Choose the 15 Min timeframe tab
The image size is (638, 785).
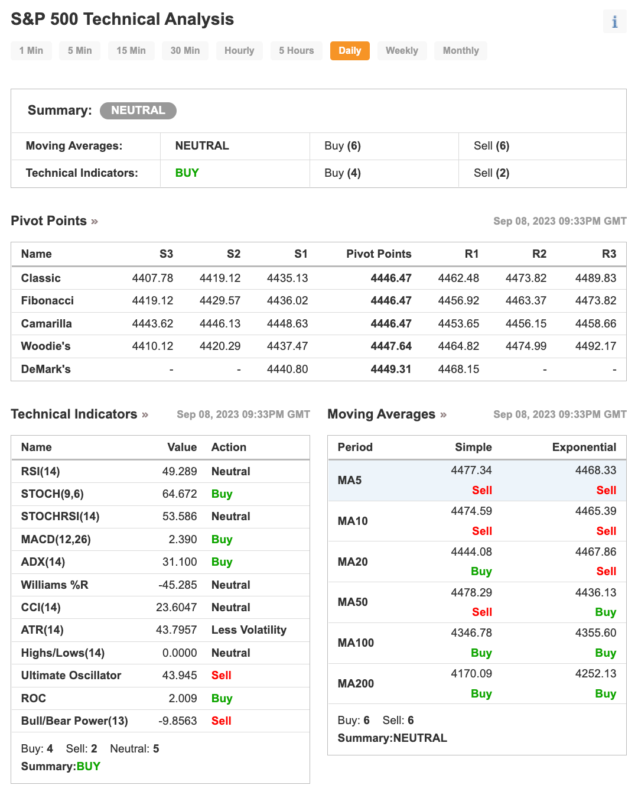(x=131, y=51)
